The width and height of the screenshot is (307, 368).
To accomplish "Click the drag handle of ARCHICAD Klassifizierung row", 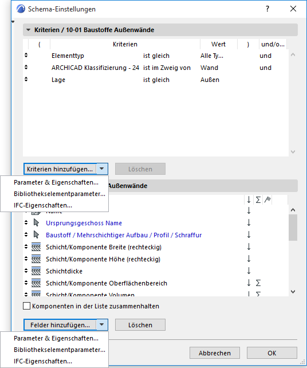I will pos(26,68).
